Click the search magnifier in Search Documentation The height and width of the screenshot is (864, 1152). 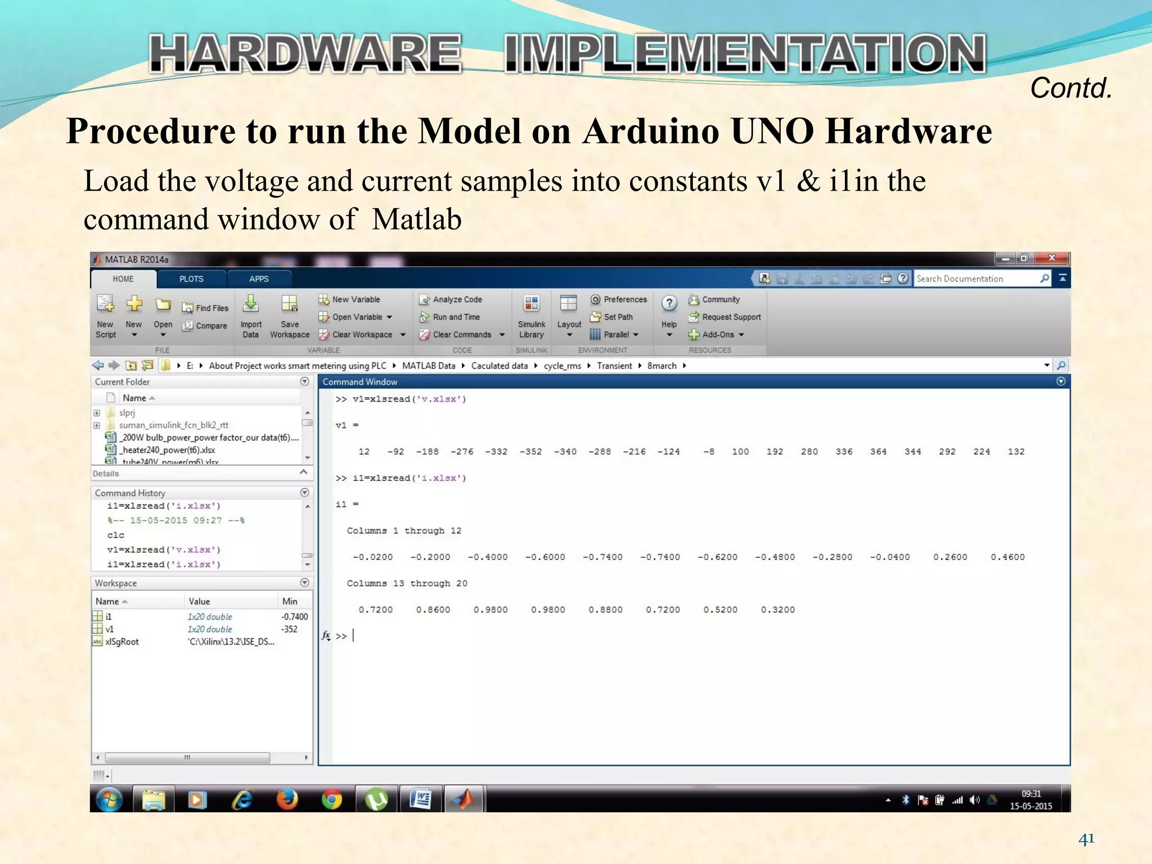pyautogui.click(x=1045, y=278)
